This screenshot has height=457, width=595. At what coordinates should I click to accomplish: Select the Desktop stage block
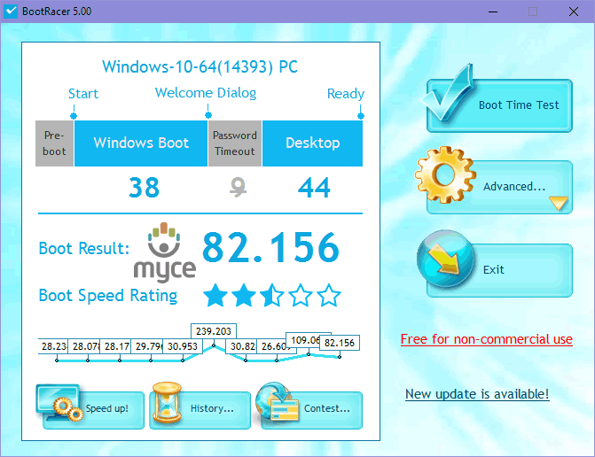(313, 143)
